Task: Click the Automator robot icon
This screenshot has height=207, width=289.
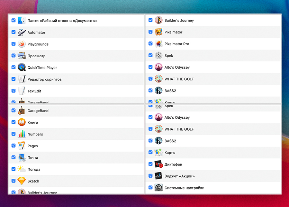Action: click(x=22, y=32)
